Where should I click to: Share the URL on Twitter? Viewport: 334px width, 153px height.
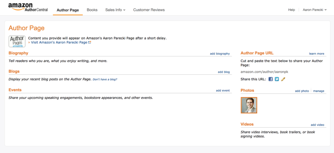(x=277, y=79)
